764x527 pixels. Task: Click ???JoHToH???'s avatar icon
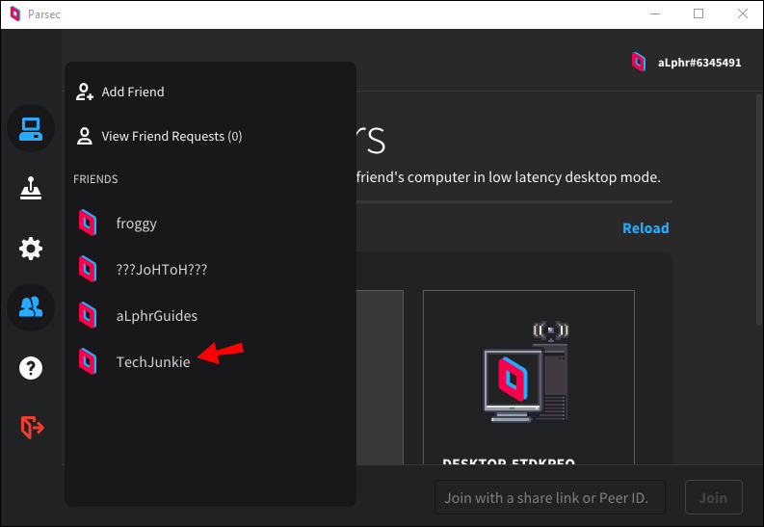coord(88,269)
